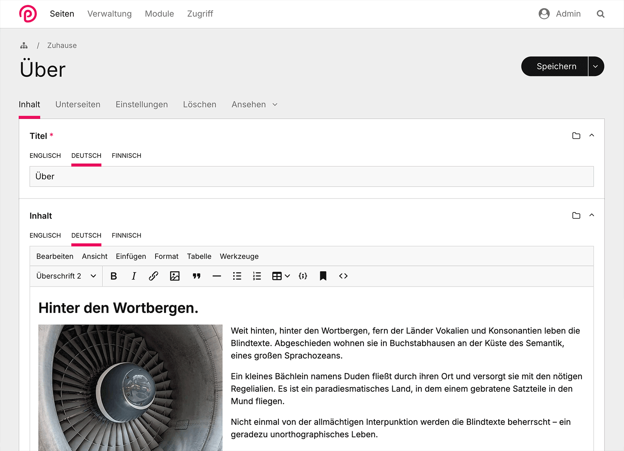This screenshot has height=451, width=624.
Task: Open the Seiten menu
Action: [62, 14]
